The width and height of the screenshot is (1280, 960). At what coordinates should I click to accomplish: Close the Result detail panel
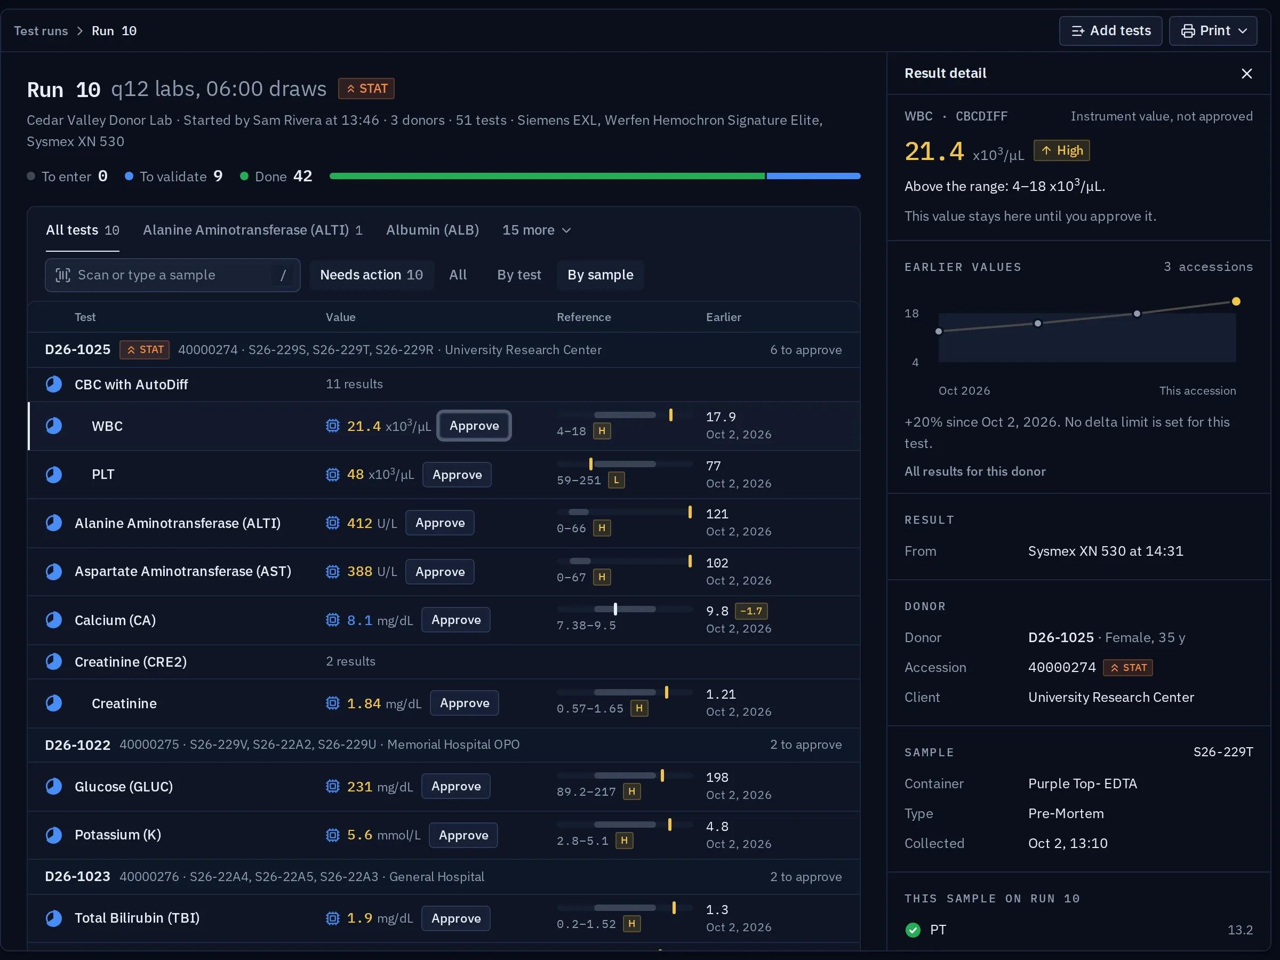pos(1246,74)
